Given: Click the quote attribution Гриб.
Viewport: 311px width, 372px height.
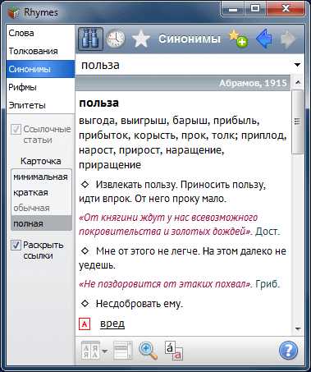Looking at the screenshot, I should (268, 284).
